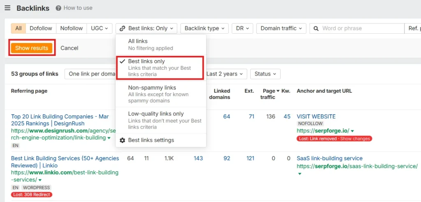The height and width of the screenshot is (202, 421).
Task: Click external links value 121
Action: click(250, 158)
